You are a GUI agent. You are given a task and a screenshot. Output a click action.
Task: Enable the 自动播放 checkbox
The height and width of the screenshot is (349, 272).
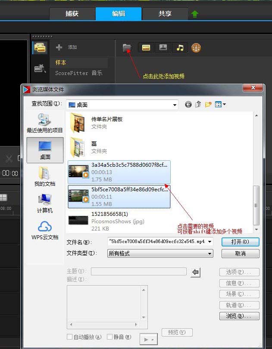click(69, 337)
